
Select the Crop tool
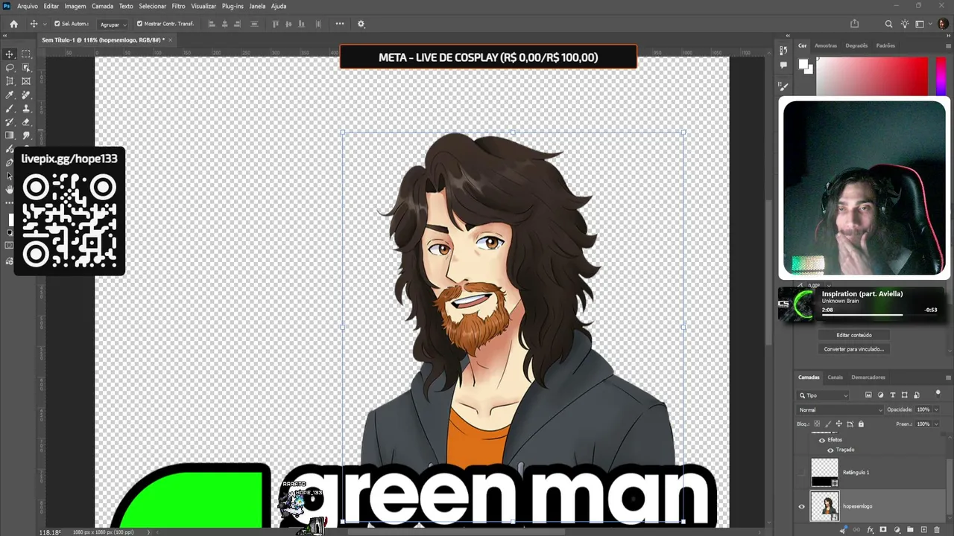[10, 81]
